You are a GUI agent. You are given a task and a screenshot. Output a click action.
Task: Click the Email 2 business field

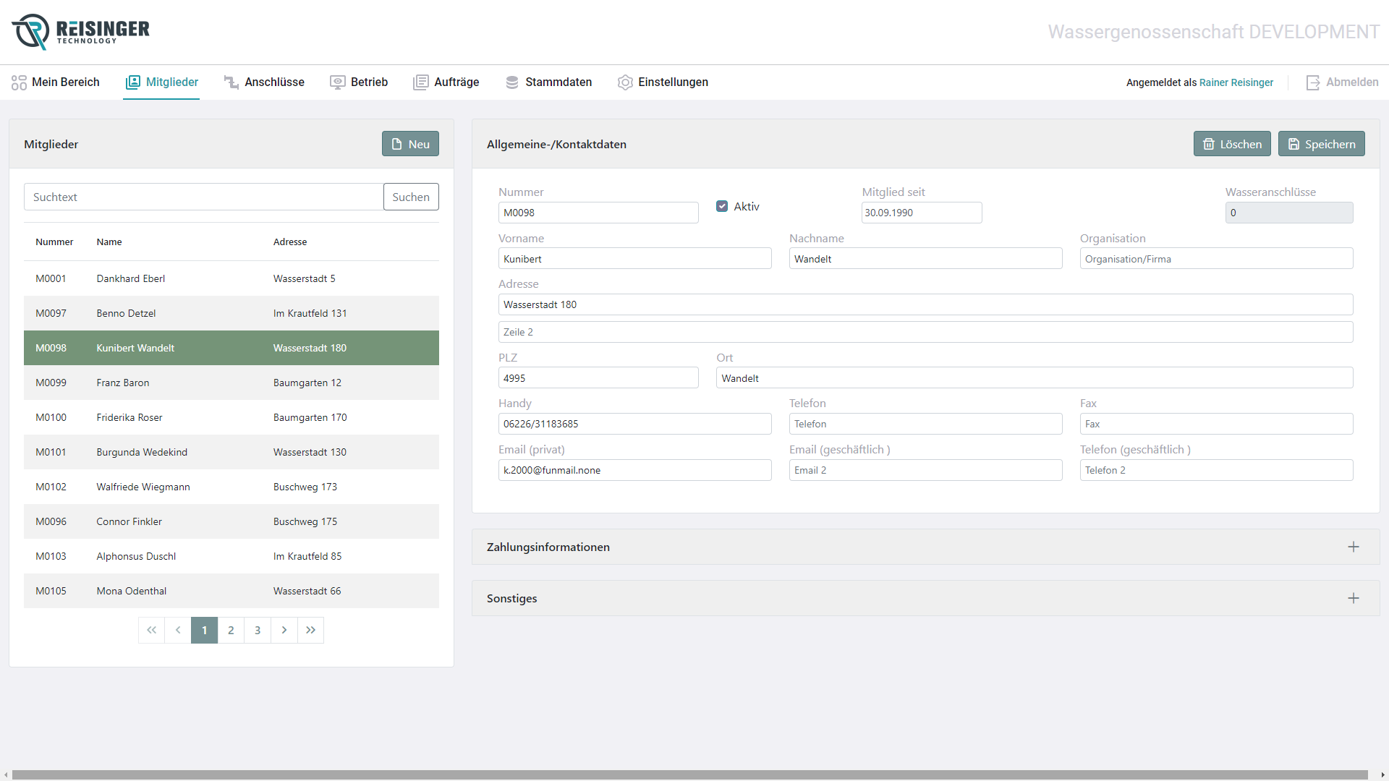click(x=925, y=470)
